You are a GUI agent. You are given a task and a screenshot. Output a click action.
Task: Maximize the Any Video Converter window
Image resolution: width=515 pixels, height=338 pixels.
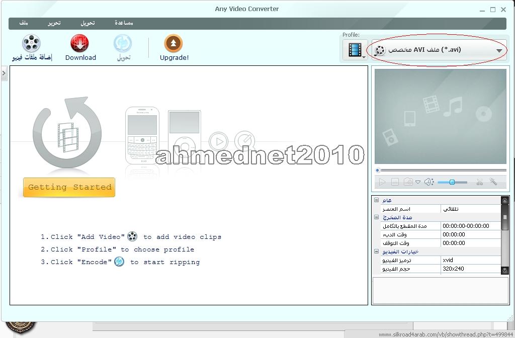click(x=493, y=10)
